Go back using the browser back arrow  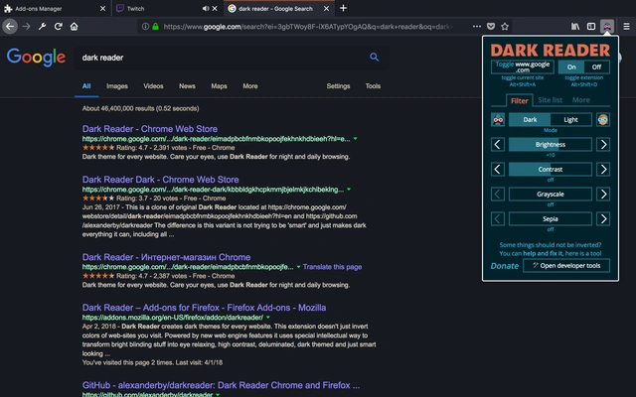point(10,27)
